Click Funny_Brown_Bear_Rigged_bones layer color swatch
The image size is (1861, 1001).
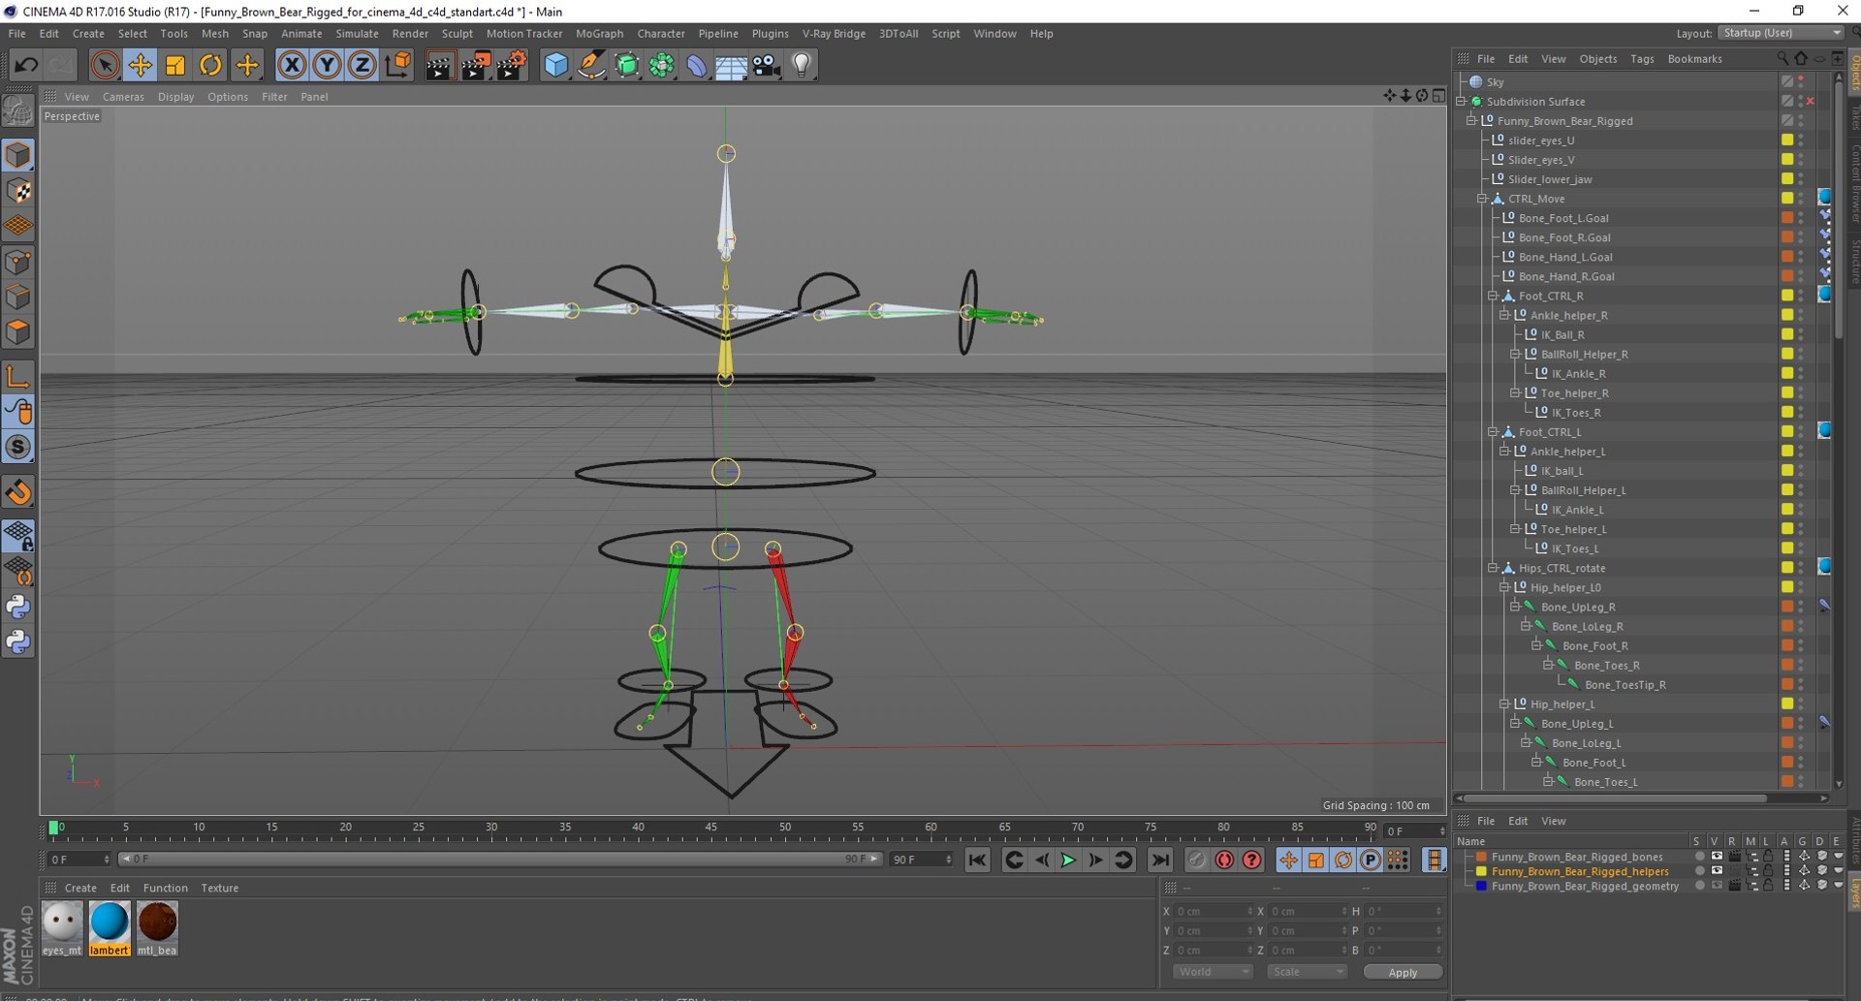coord(1481,857)
